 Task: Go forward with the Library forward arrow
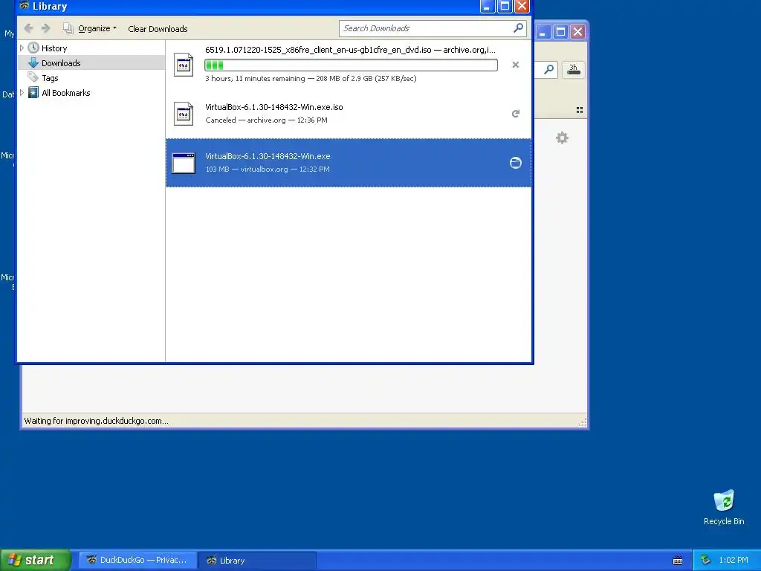46,28
